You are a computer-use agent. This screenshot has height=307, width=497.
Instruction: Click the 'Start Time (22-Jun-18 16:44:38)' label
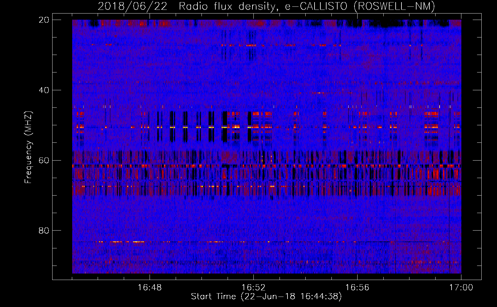pyautogui.click(x=266, y=297)
